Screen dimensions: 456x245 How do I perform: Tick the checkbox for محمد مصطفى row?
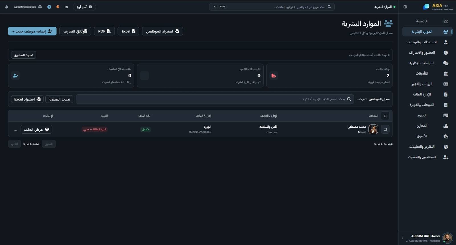click(x=385, y=129)
